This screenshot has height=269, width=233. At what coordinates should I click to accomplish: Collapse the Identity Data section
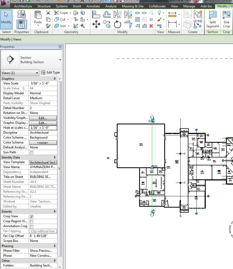click(x=55, y=157)
